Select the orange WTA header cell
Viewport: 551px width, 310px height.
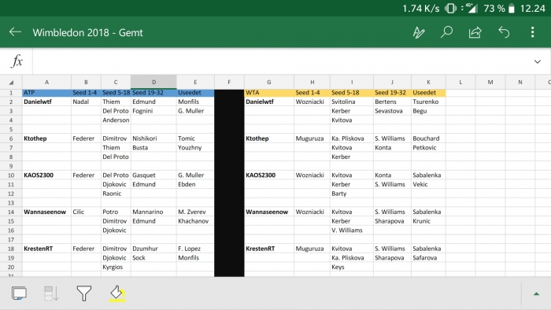[269, 93]
